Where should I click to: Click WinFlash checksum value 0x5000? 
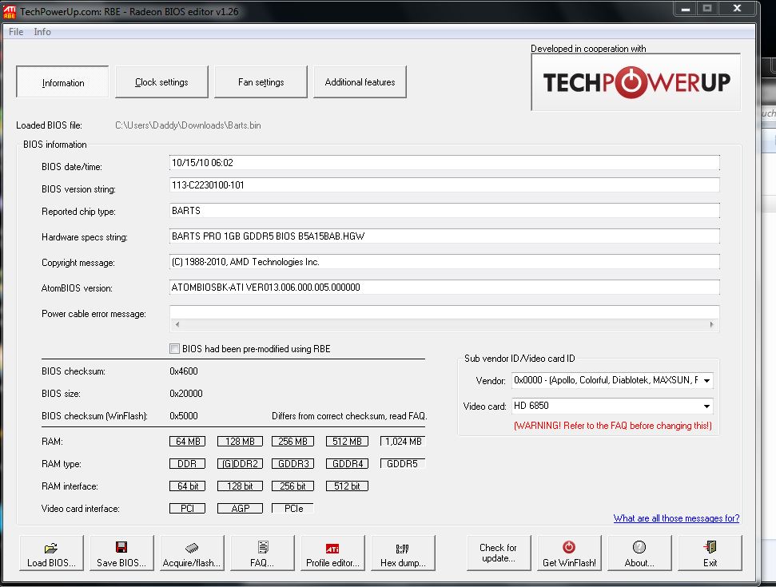coord(184,416)
